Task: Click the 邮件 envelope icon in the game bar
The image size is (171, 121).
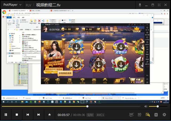Action: (x=94, y=81)
